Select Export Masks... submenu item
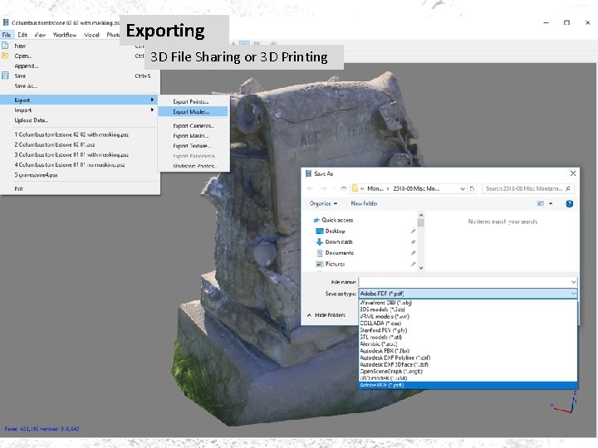This screenshot has height=448, width=598. click(194, 135)
